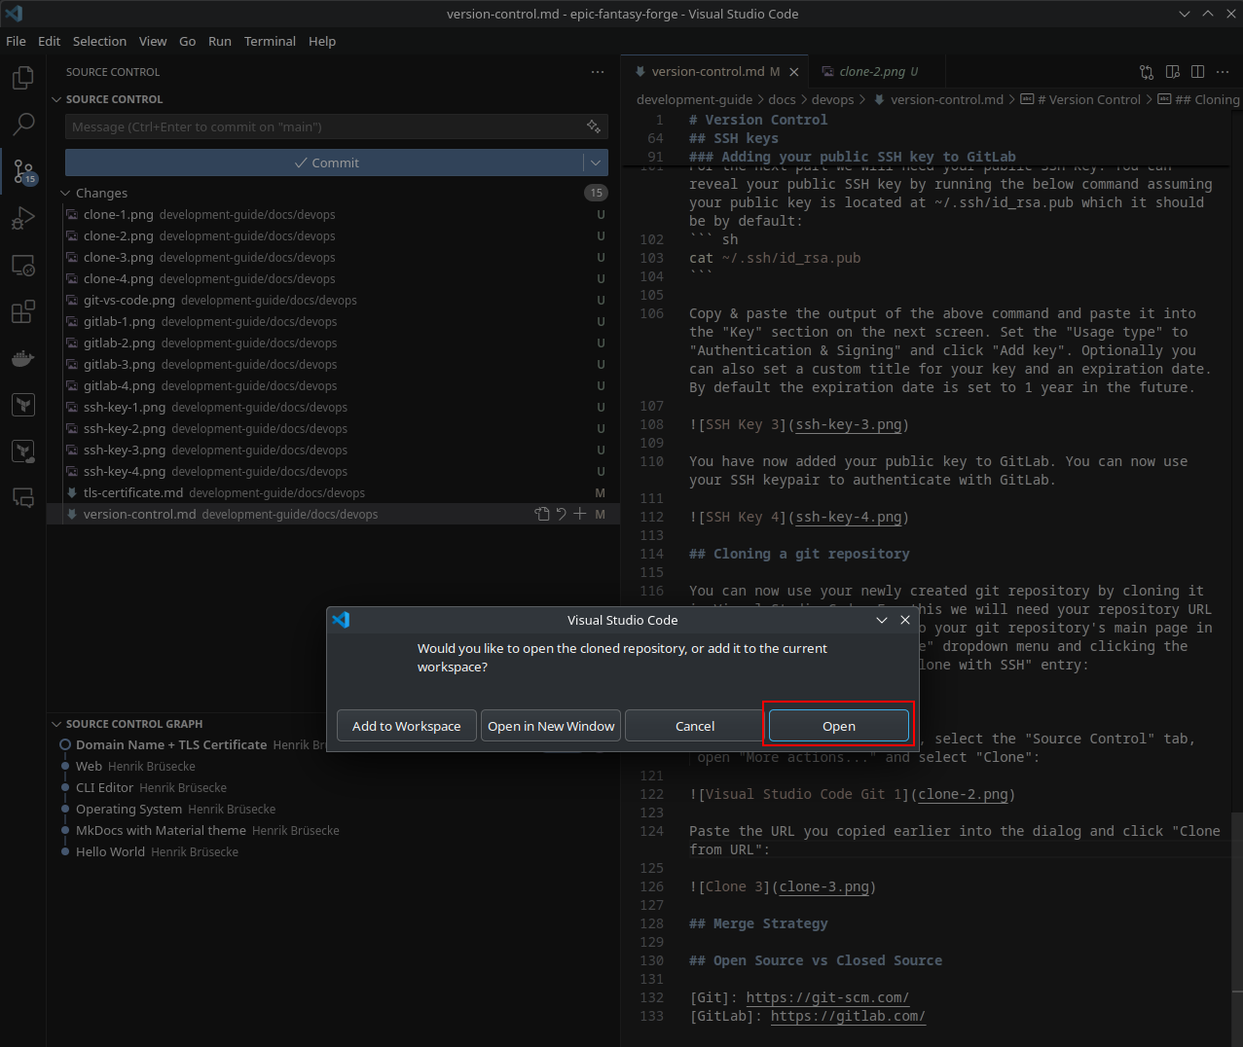Click development-guide breadcrumb segment
1243x1047 pixels.
coord(694,99)
